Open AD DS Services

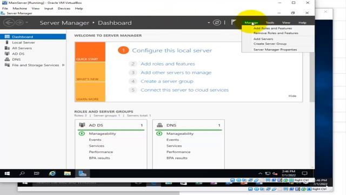click(x=96, y=146)
